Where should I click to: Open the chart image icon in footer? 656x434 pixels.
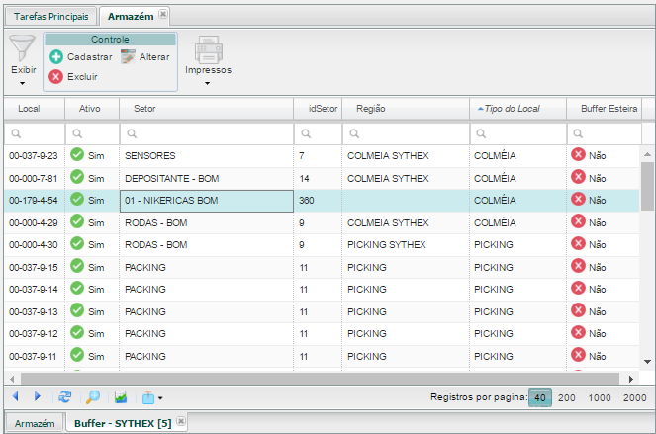[x=121, y=397]
